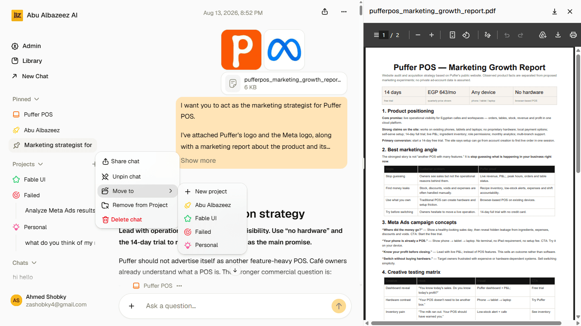The height and width of the screenshot is (326, 581).
Task: Click the redo arrow in PDF toolbar
Action: (x=521, y=35)
